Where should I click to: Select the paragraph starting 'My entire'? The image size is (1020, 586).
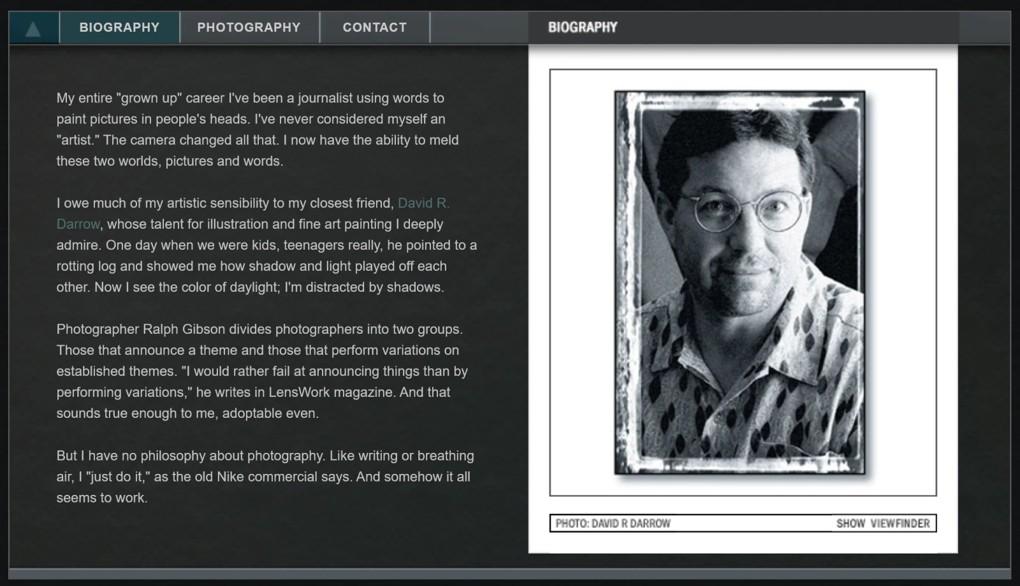(258, 129)
